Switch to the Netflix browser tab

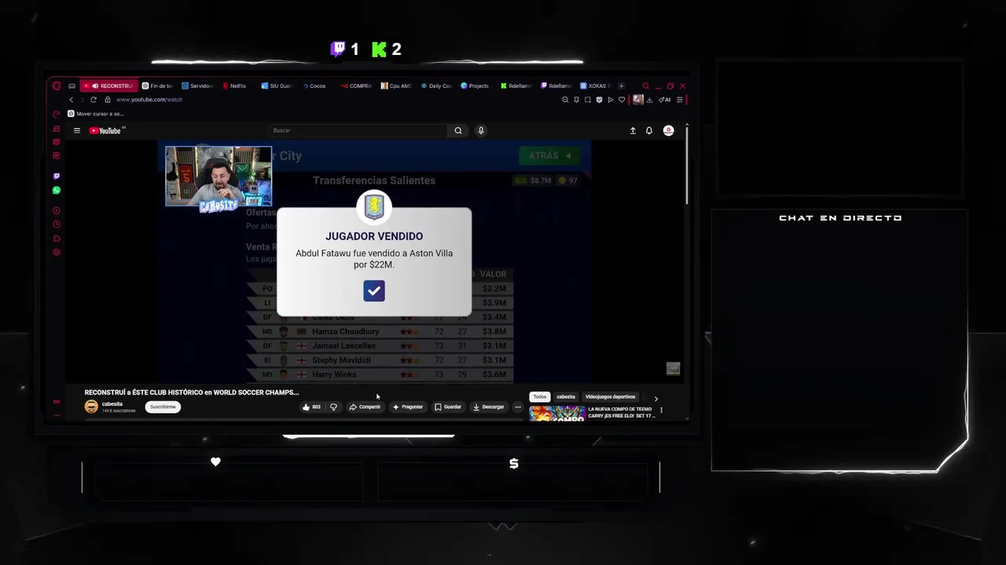(234, 86)
